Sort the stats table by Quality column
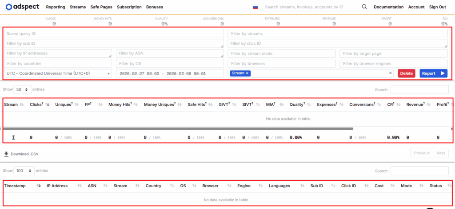This screenshot has width=455, height=209. (297, 104)
